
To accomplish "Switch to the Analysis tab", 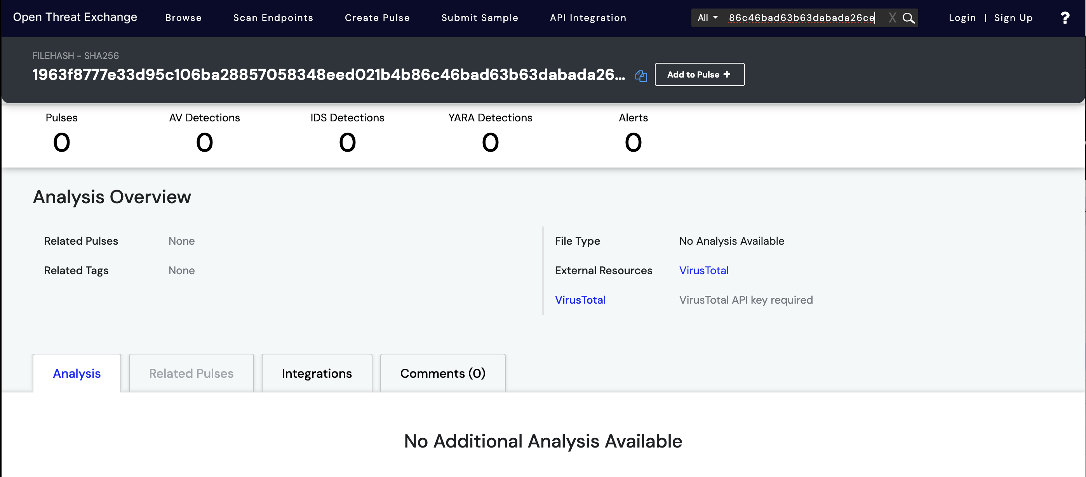I will tap(77, 373).
